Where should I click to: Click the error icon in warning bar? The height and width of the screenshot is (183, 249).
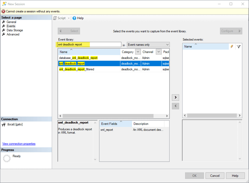[3, 11]
